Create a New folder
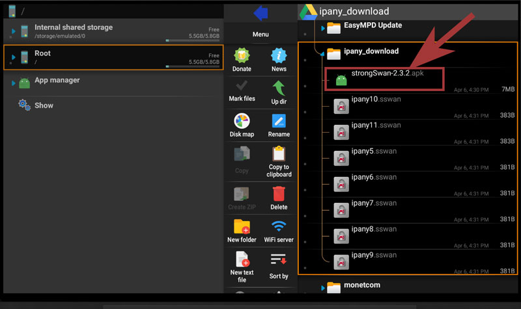 pos(242,228)
